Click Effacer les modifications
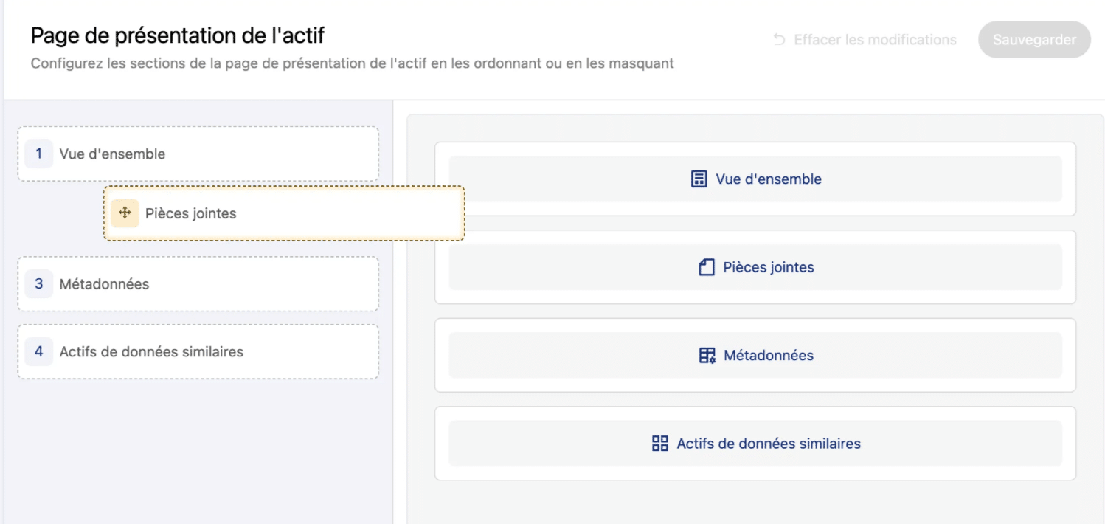This screenshot has width=1105, height=524. [x=875, y=40]
